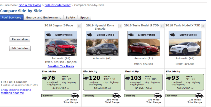Screen dimensions: 211x107
Task: Click the plug icon in Tesla Model X Electric Vehicle banner
Action: pyautogui.click(x=172, y=35)
